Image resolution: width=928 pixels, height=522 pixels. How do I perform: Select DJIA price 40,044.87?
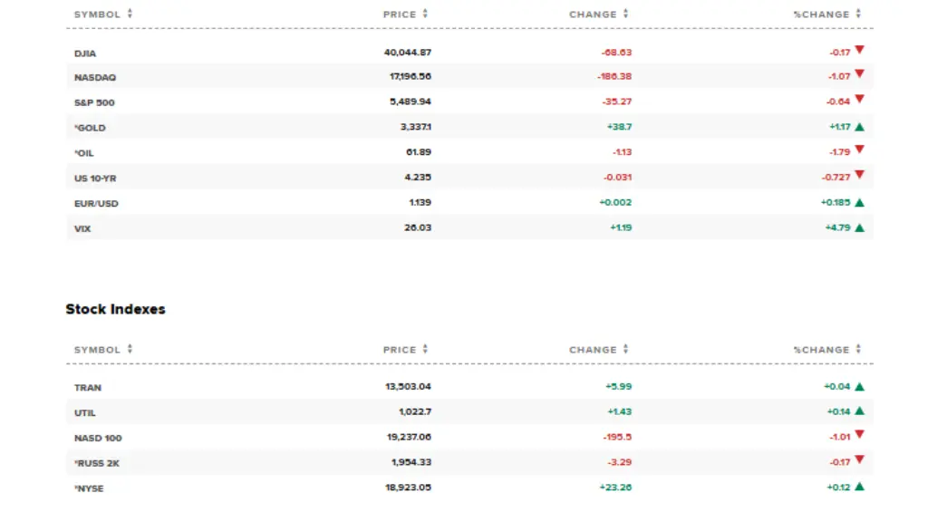click(x=407, y=52)
